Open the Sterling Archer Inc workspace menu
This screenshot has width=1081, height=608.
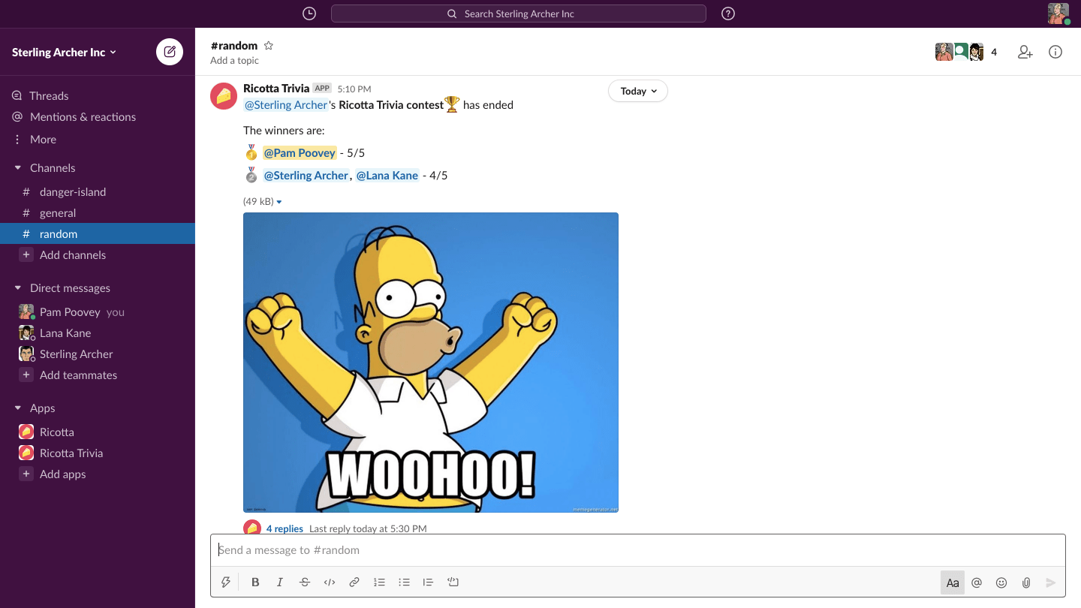click(x=64, y=52)
